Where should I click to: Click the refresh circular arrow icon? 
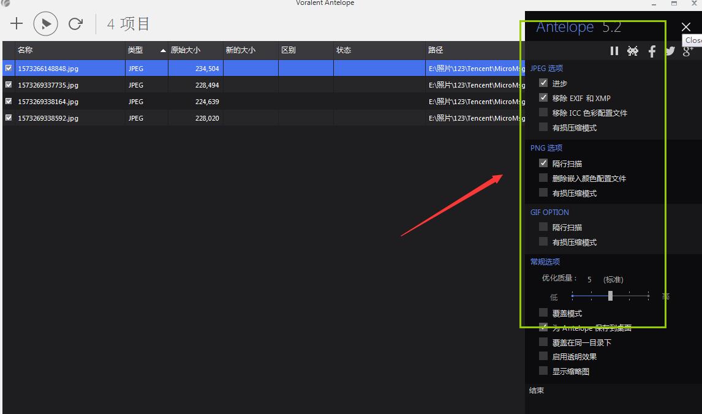76,24
